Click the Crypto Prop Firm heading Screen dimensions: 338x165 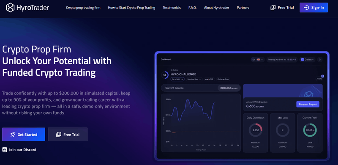[x=37, y=49]
